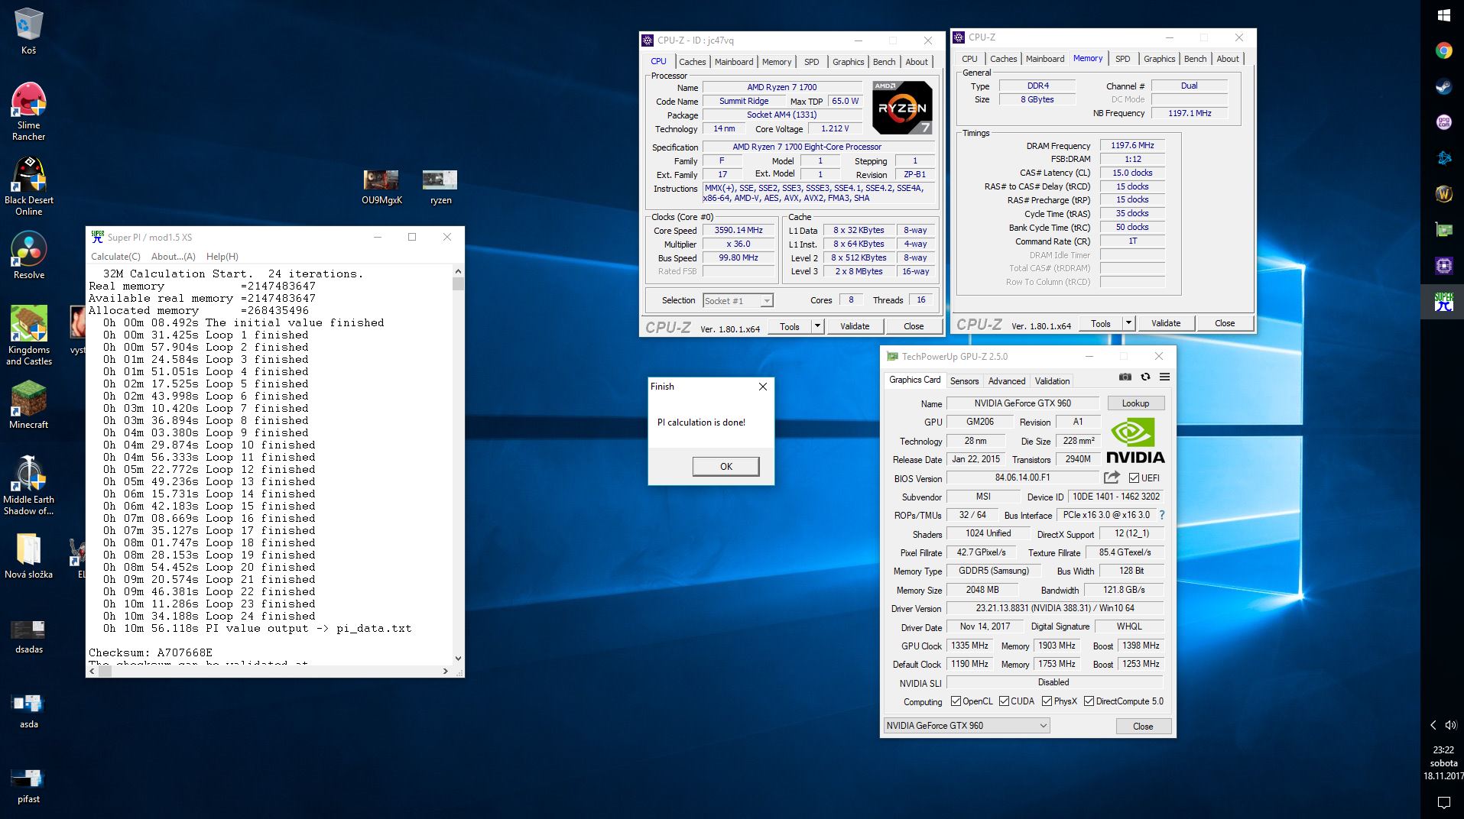Switch to GPU-Z via taskbar icon
Viewport: 1464px width, 819px height.
click(x=1443, y=230)
